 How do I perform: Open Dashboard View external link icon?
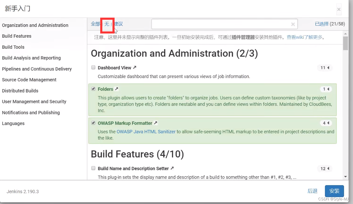pos(135,67)
